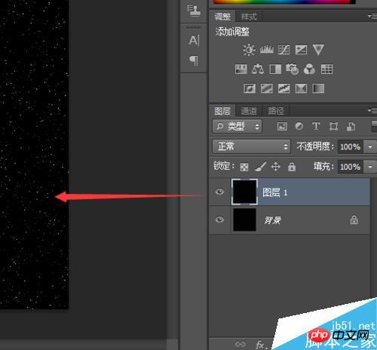Open the Clone Source panel icon
The height and width of the screenshot is (350, 377).
[194, 11]
